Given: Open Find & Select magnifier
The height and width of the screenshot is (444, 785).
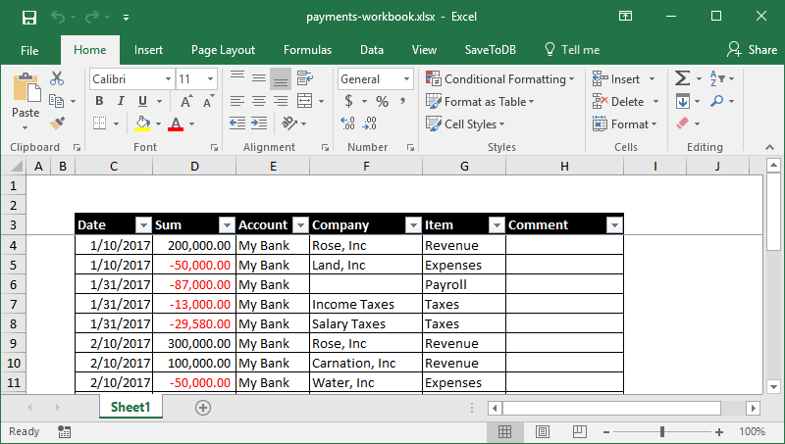Looking at the screenshot, I should tap(717, 101).
